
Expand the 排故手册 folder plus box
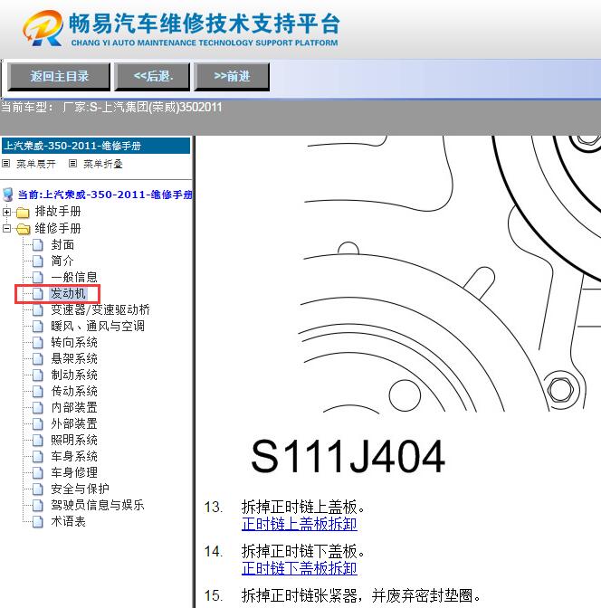[6, 212]
